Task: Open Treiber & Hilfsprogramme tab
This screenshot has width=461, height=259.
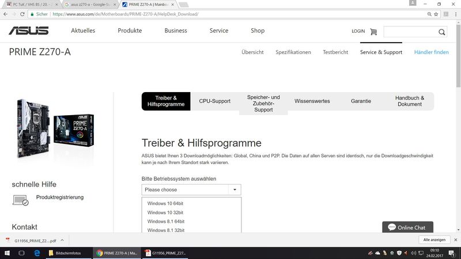Action: coord(166,101)
